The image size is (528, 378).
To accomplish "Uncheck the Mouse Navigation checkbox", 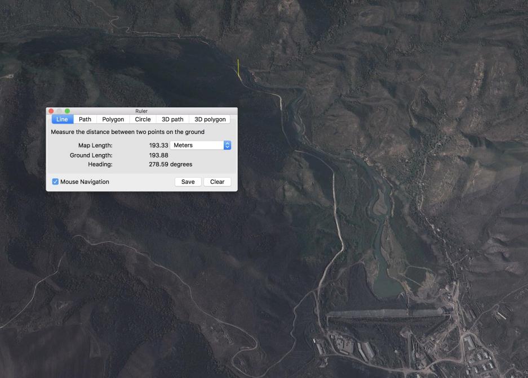I will (55, 182).
